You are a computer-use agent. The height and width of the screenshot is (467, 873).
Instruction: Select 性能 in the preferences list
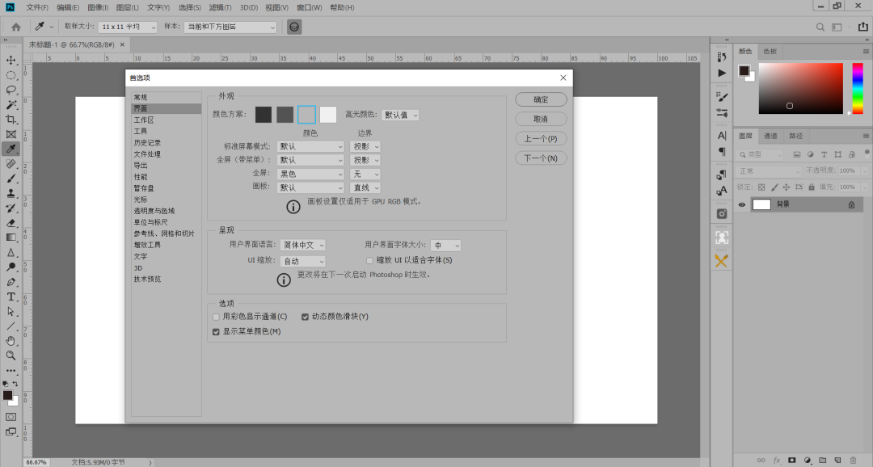[140, 176]
